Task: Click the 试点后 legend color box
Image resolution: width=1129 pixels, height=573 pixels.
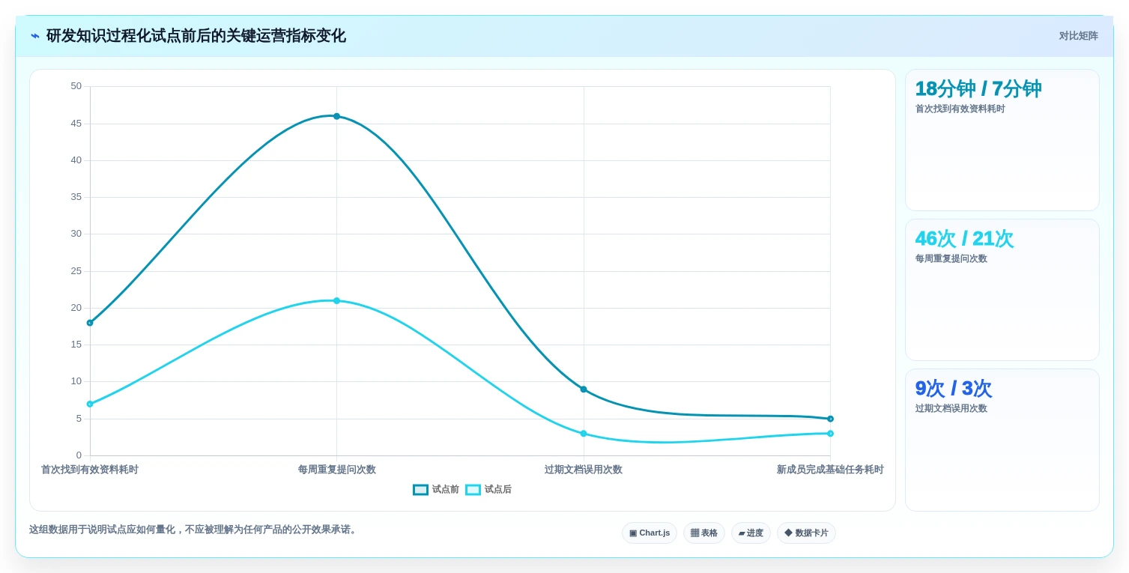Action: click(473, 490)
